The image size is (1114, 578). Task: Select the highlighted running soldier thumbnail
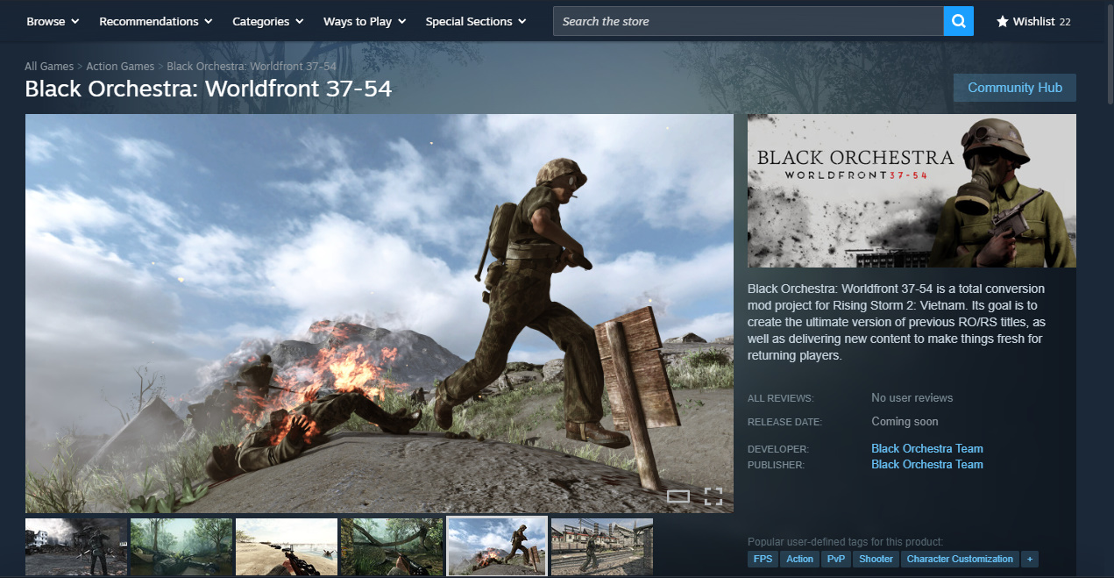(497, 546)
